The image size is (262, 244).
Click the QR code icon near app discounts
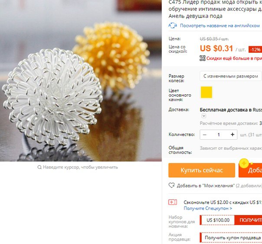coord(203,58)
